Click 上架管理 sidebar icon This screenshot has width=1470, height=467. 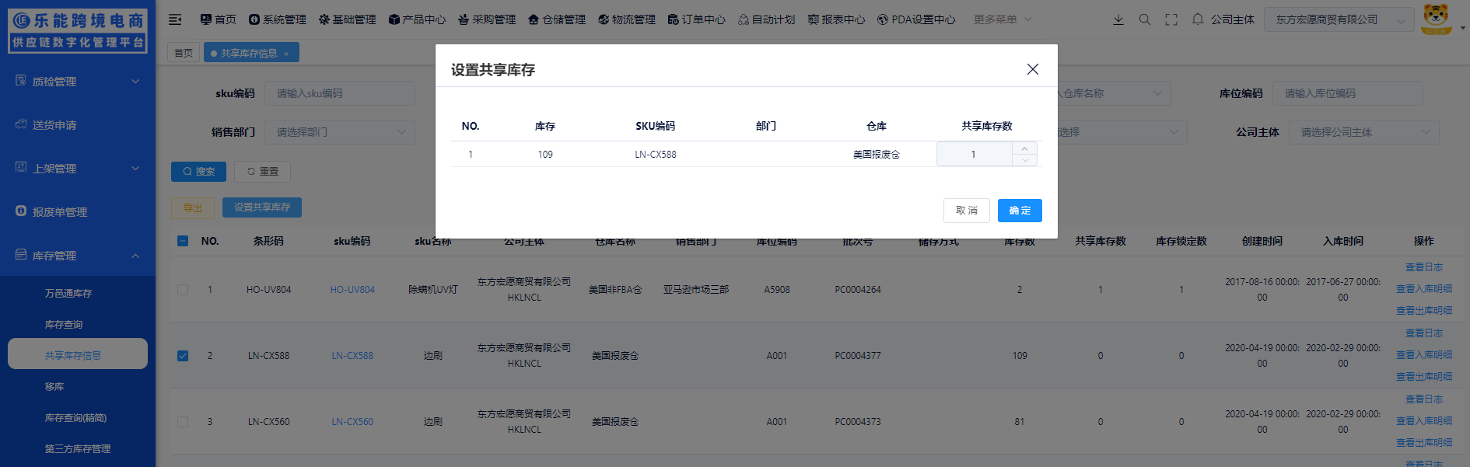[21, 168]
